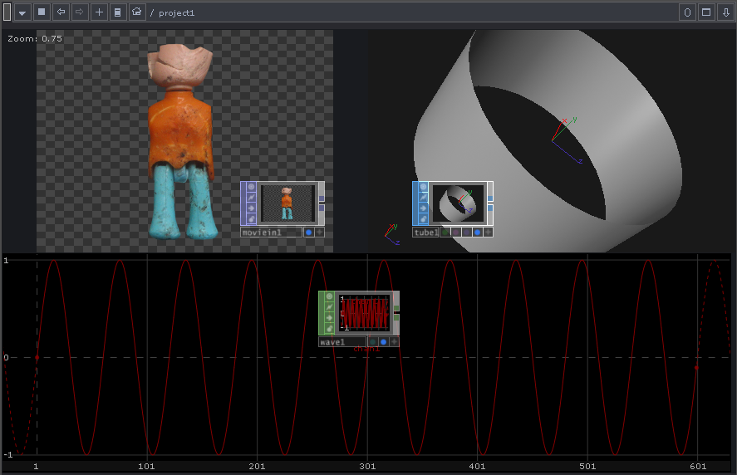This screenshot has width=737, height=475.
Task: Toggle the lightning flag on tube1 node
Action: [x=424, y=198]
